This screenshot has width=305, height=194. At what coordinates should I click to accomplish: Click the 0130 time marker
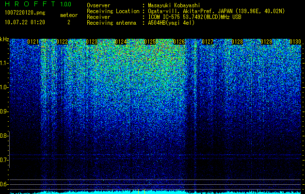pos(295,42)
